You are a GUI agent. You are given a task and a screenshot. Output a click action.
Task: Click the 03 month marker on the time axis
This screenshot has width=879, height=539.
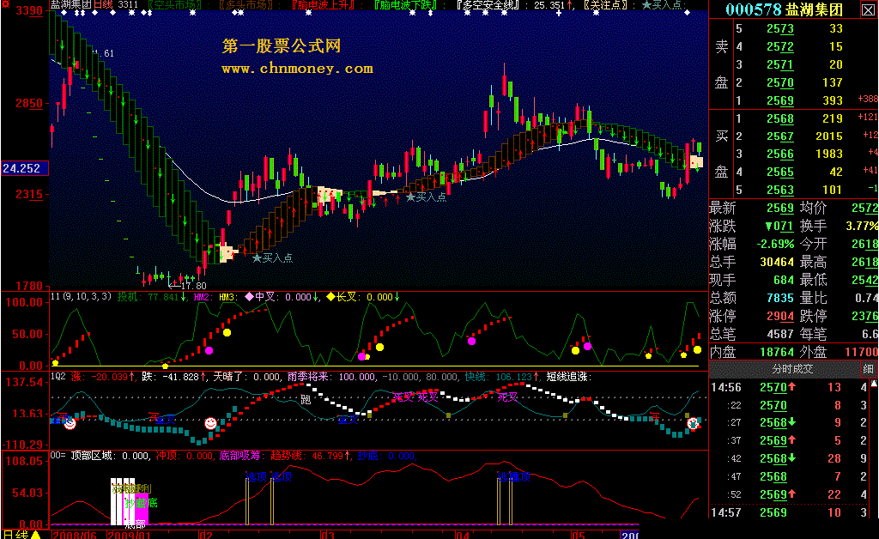click(327, 535)
